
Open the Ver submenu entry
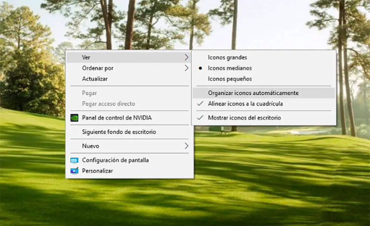pos(128,57)
